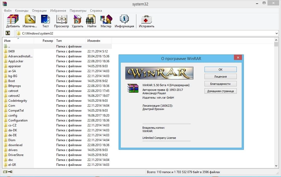Open the Справка menu
The width and height of the screenshot is (281, 177).
tap(96, 11)
